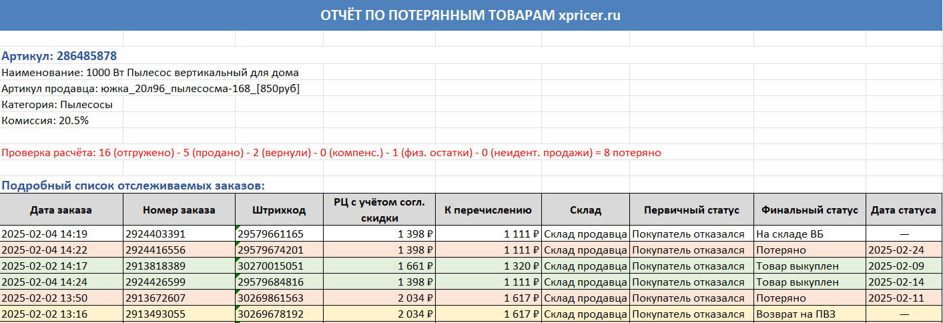Viewport: 943px width, 323px height.
Task: Click date cell '2025-02-04 14:24'
Action: [x=61, y=282]
